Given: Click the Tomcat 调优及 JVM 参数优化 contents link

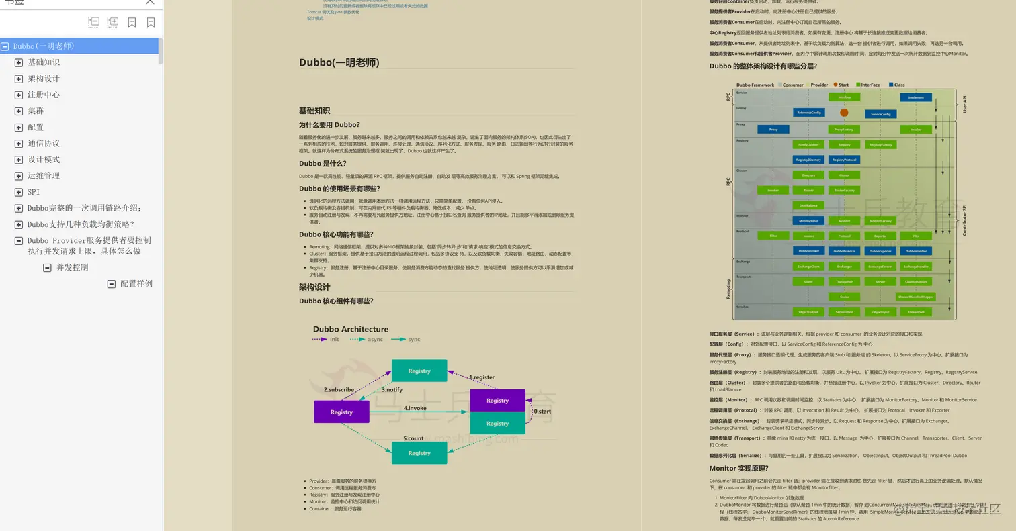Looking at the screenshot, I should click(x=333, y=12).
